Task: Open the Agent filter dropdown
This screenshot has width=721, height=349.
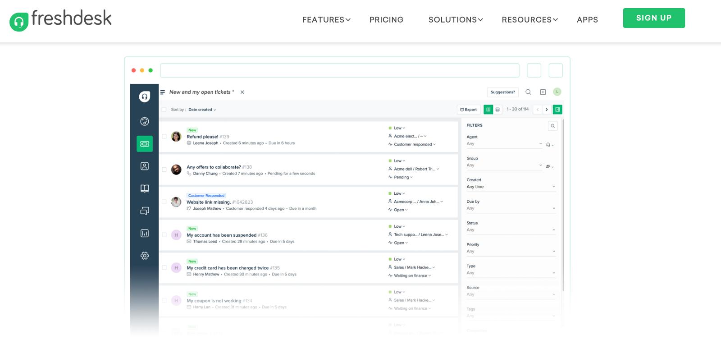Action: (505, 144)
